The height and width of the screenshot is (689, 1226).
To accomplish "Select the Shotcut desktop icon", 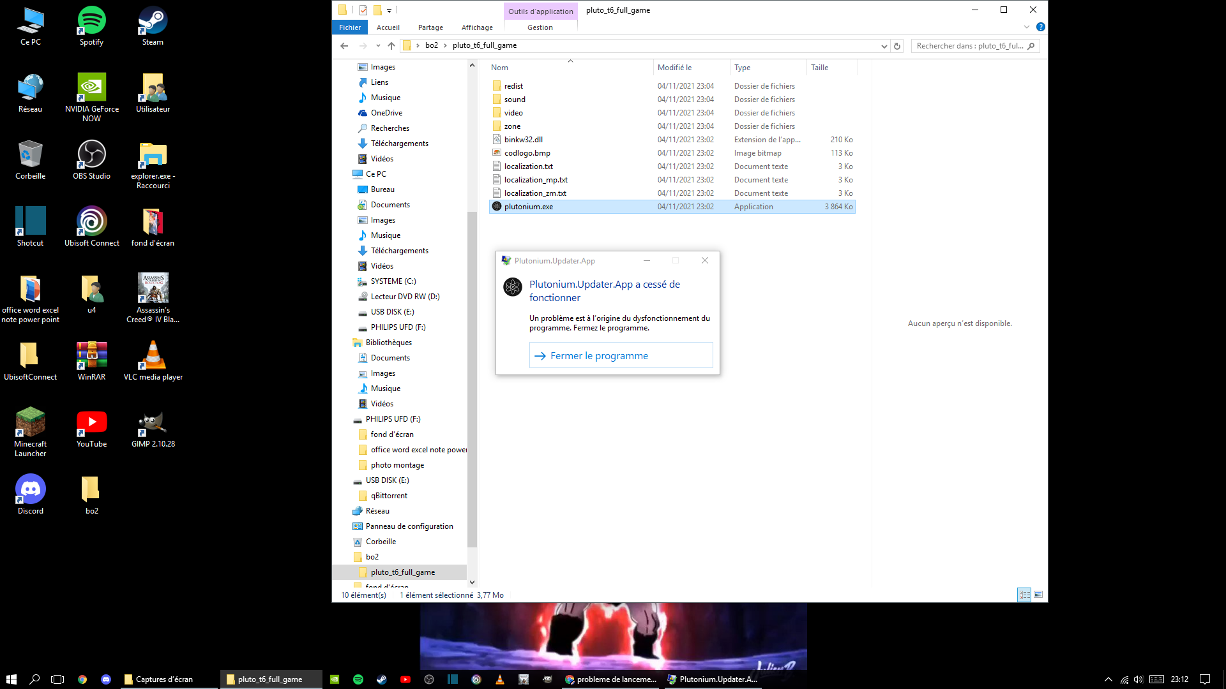I will [x=30, y=227].
